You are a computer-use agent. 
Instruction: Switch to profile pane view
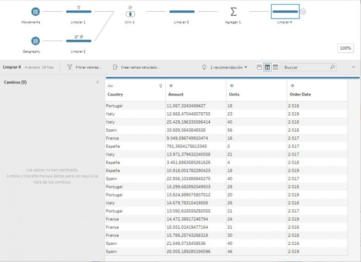pos(259,67)
